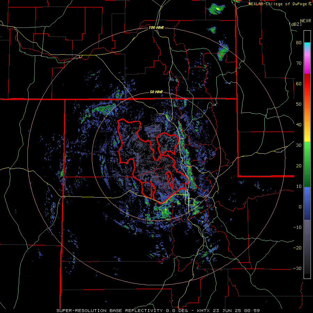
Task: Click the "-30" value on dBZ scale
Action: (x=297, y=268)
